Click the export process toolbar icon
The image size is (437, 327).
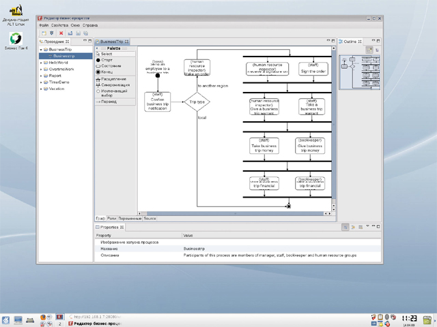pos(70,33)
